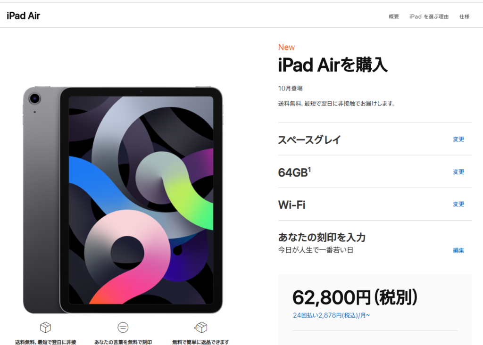Viewport: 483px width, 345px height.
Task: Click the iPad Air product image
Action: tap(123, 200)
